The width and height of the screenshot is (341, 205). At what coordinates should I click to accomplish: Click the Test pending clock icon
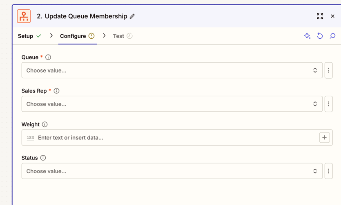click(x=129, y=36)
